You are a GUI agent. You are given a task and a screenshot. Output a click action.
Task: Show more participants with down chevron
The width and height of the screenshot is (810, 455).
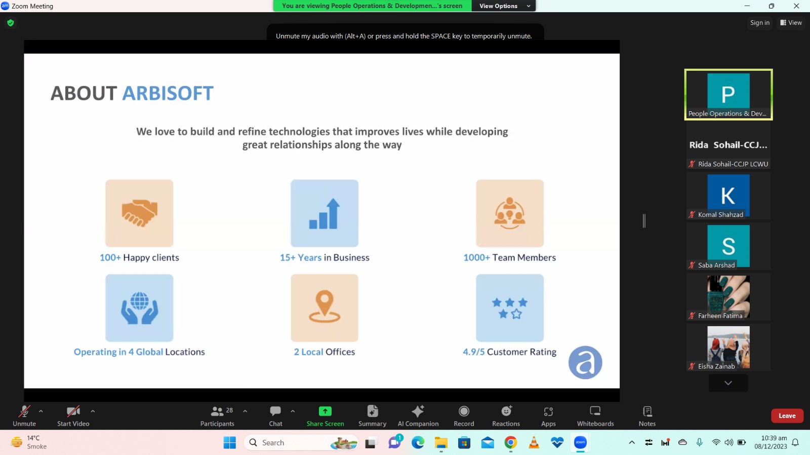click(728, 383)
